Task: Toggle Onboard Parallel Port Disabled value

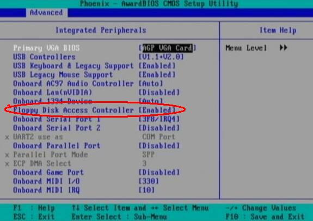Action: tap(159, 146)
